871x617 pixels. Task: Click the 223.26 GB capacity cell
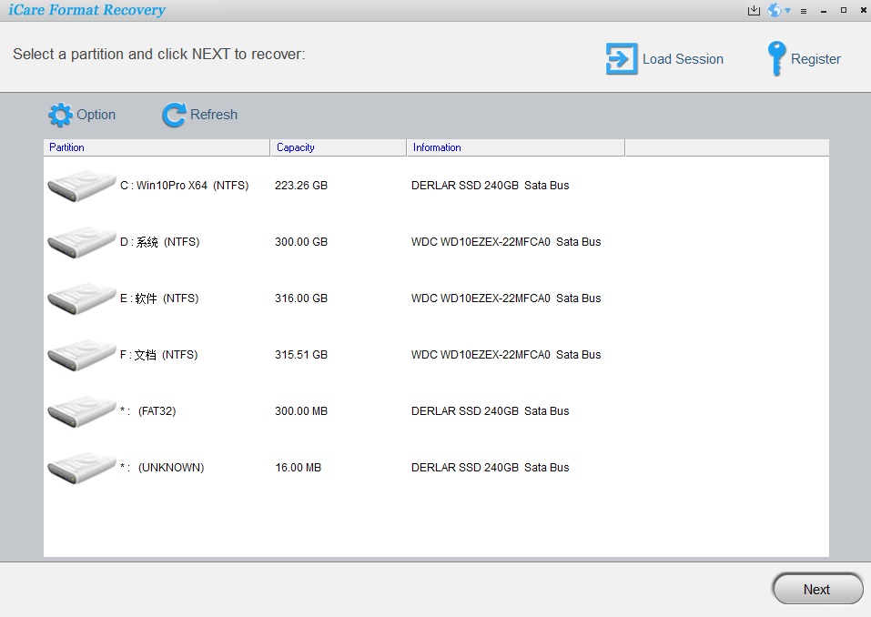[301, 186]
